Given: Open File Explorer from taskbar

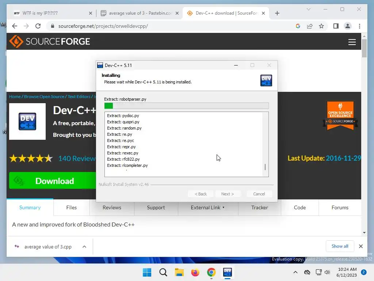Looking at the screenshot, I should 179,272.
